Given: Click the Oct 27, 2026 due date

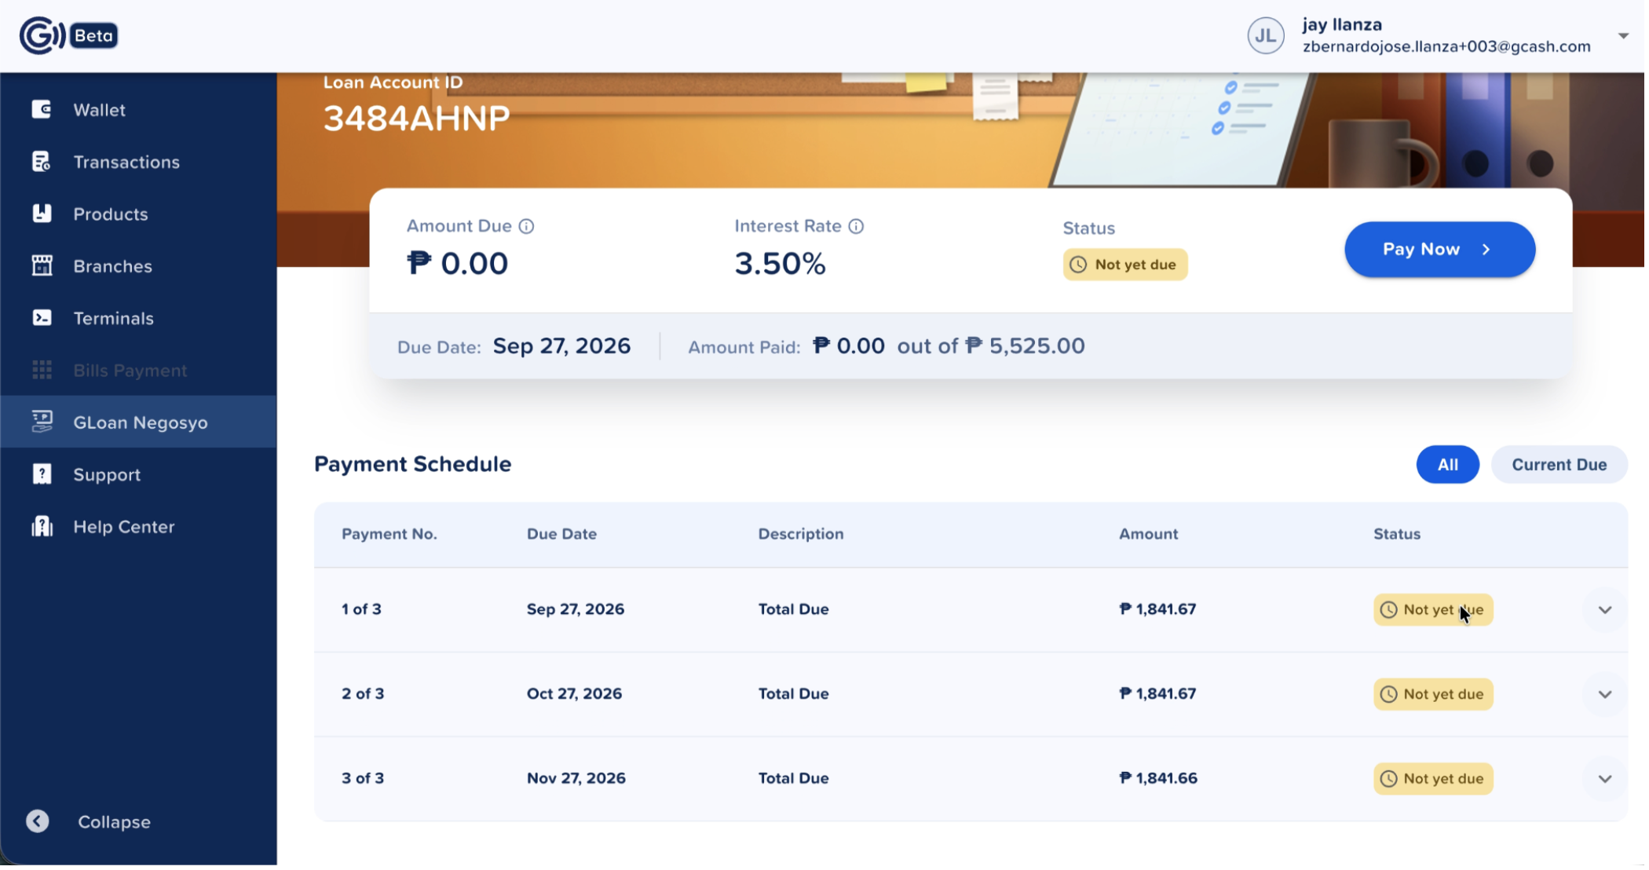Looking at the screenshot, I should [574, 694].
